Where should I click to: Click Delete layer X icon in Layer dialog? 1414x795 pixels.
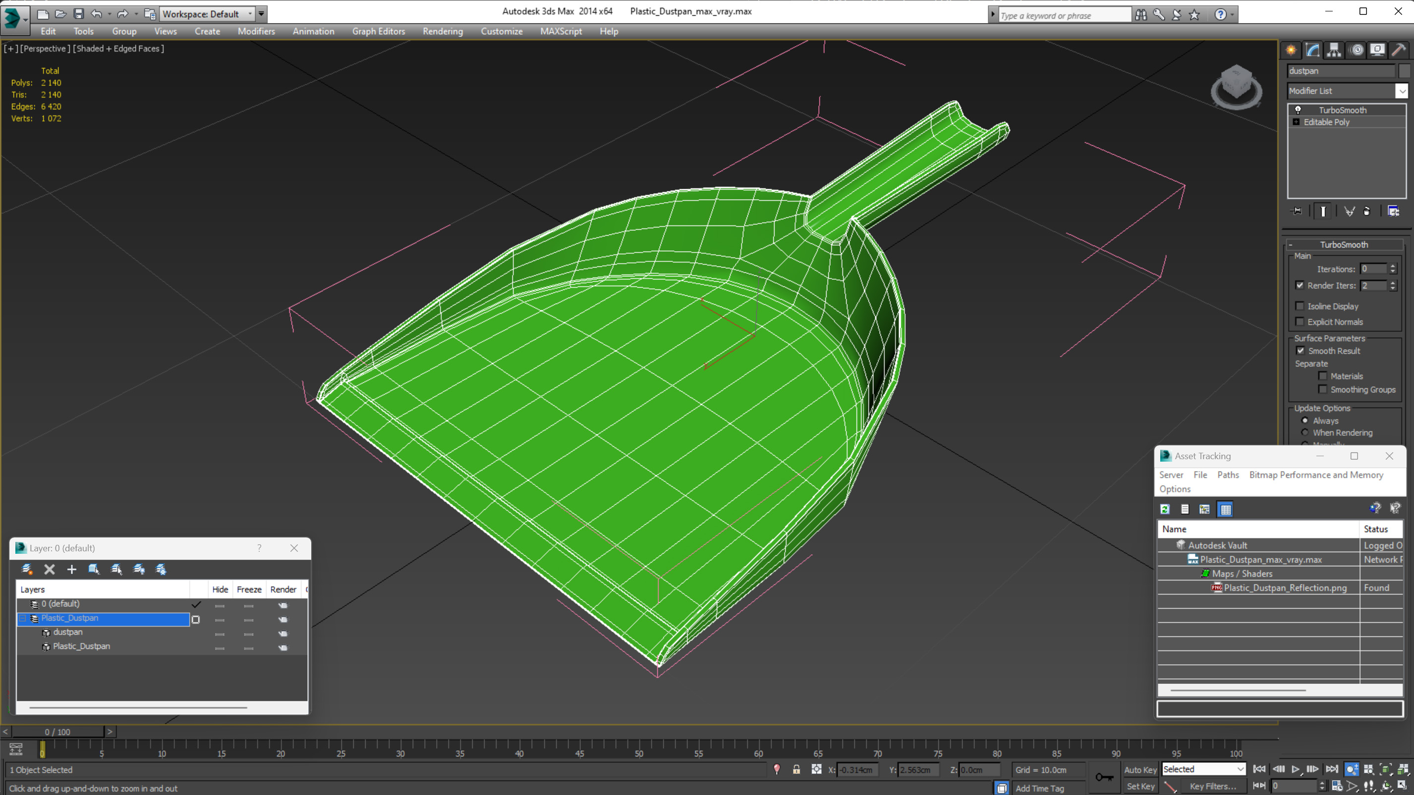click(50, 569)
